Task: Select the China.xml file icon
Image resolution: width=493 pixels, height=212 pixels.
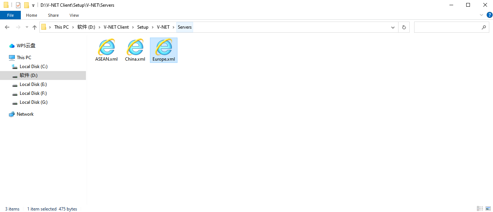Action: click(135, 47)
